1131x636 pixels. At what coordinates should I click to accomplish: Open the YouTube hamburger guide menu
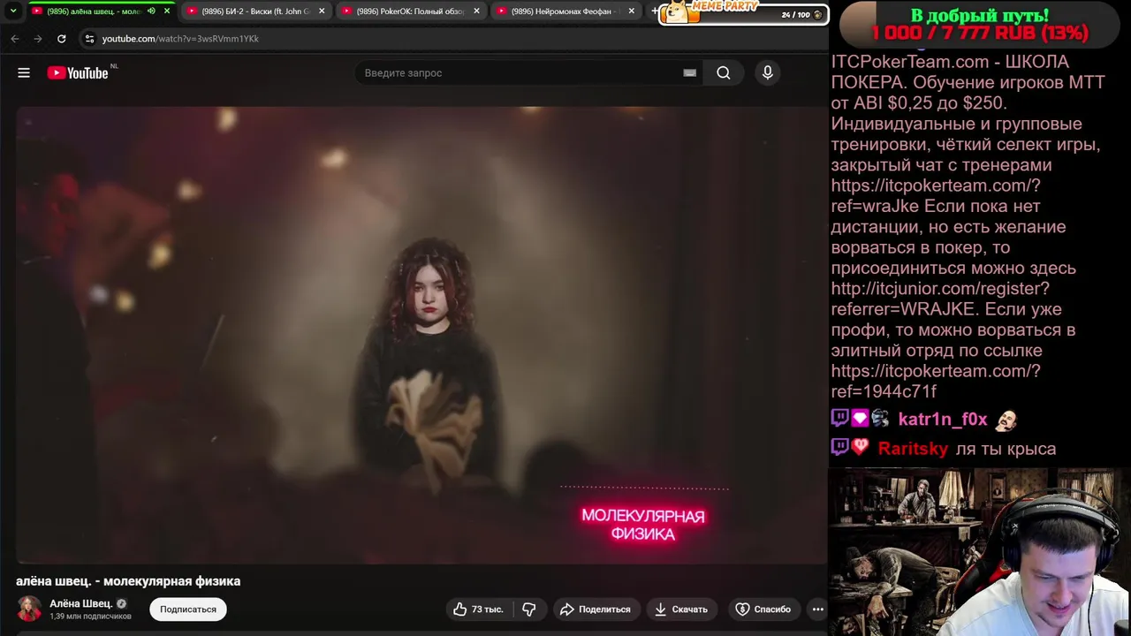point(24,73)
